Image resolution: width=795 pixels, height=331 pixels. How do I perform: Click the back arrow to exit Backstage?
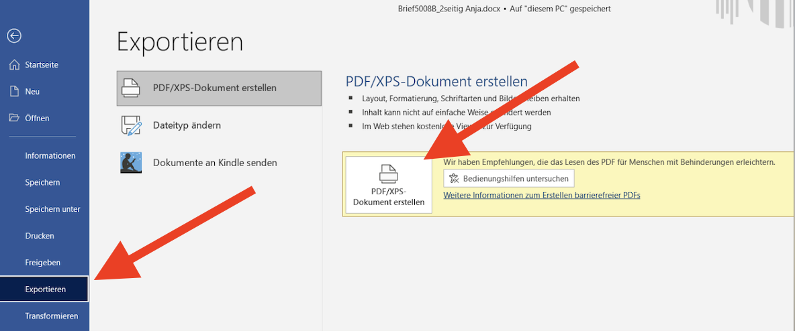15,36
